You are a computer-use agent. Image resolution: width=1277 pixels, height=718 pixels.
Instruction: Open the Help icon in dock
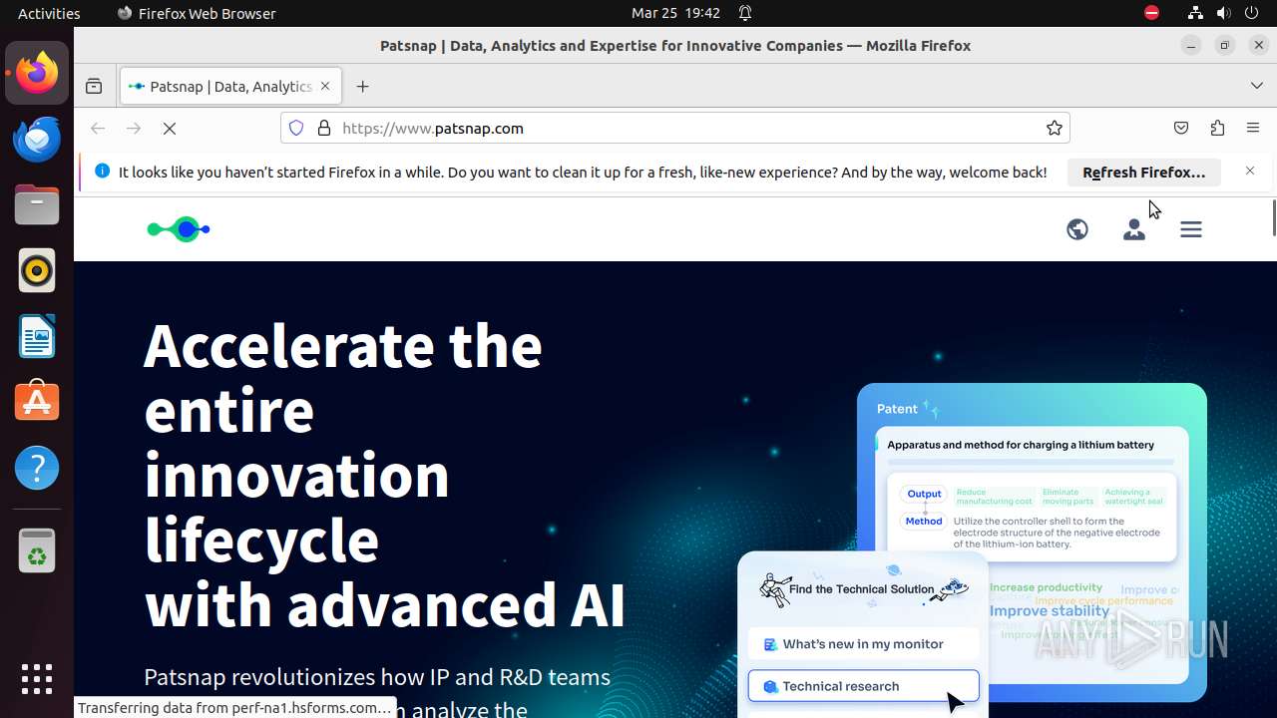[x=37, y=468]
